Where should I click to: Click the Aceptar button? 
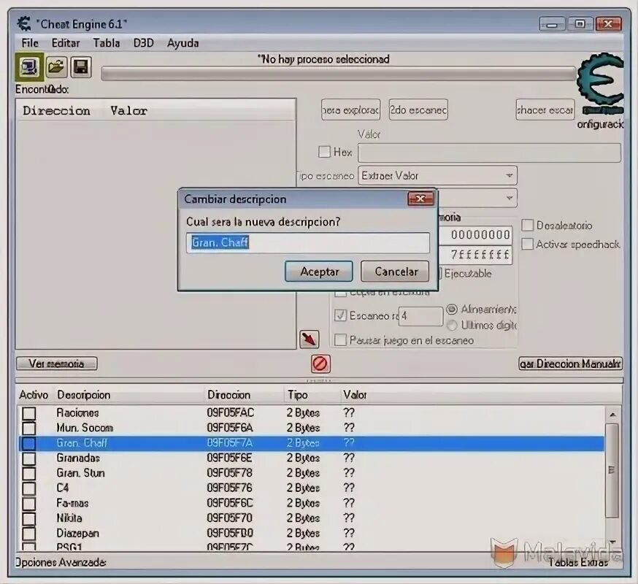(319, 272)
